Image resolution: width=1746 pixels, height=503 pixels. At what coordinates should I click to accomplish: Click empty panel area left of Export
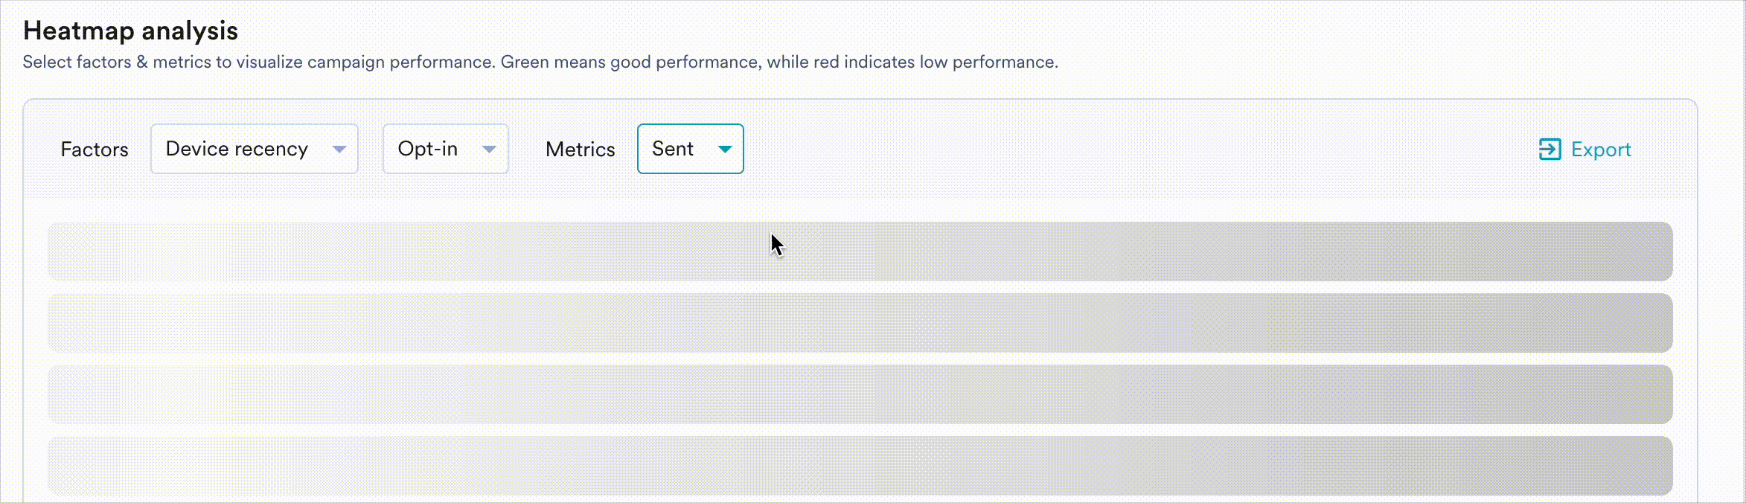(x=1116, y=150)
